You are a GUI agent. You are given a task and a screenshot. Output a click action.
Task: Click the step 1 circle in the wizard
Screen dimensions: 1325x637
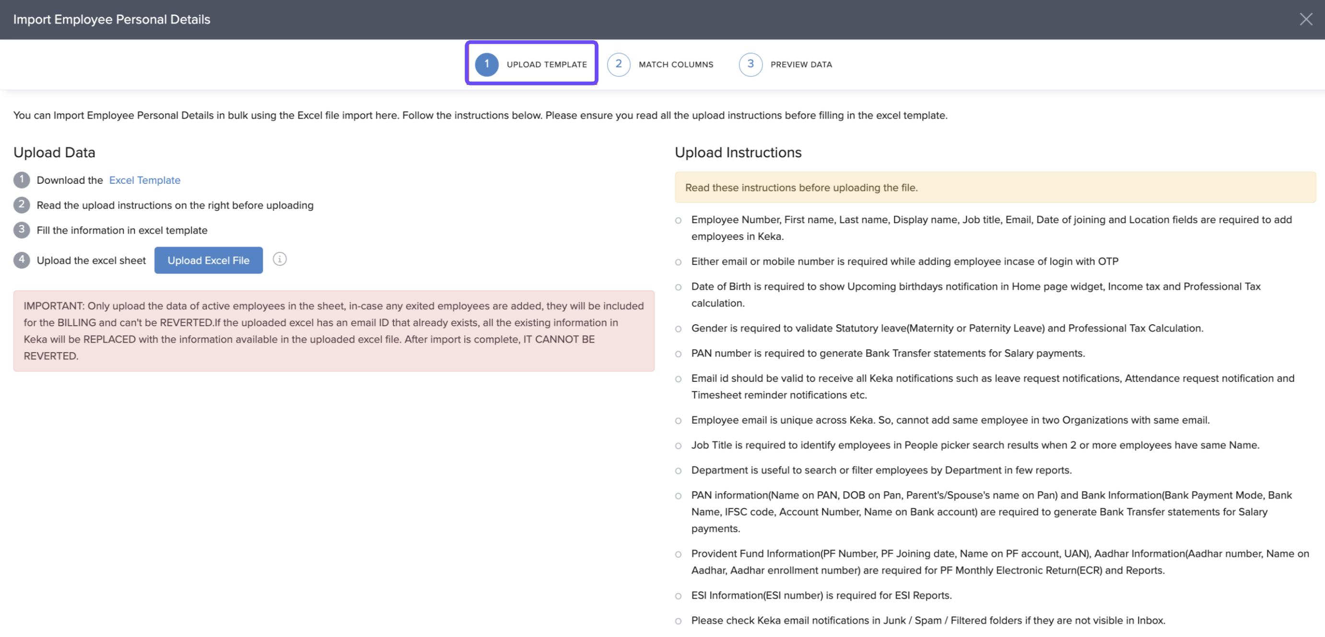[x=486, y=64]
